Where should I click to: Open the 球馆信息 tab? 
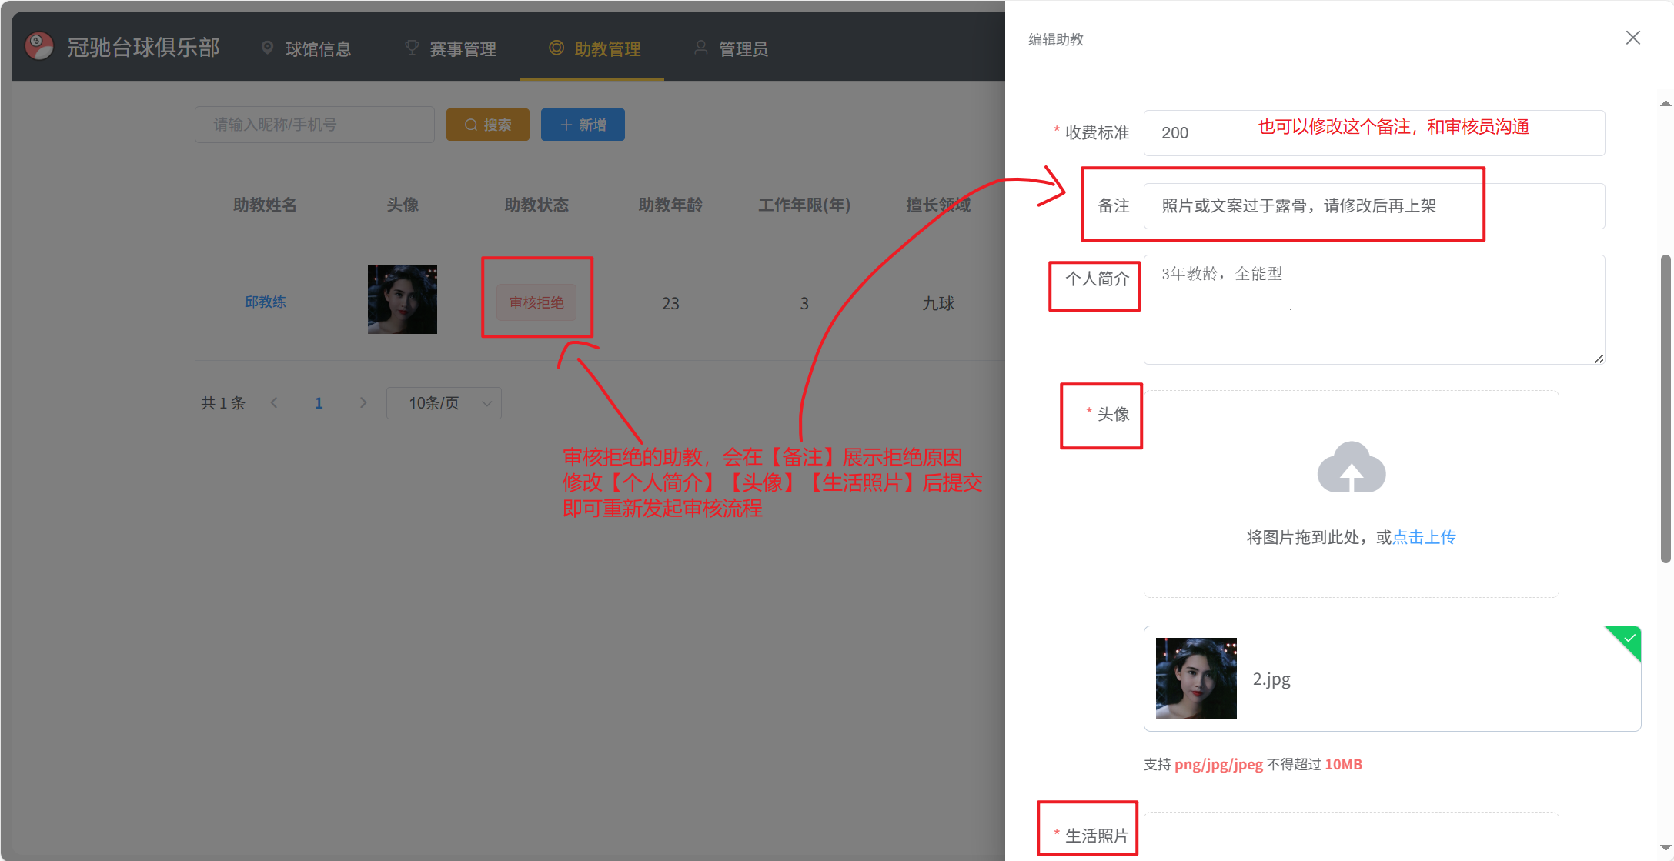(306, 48)
